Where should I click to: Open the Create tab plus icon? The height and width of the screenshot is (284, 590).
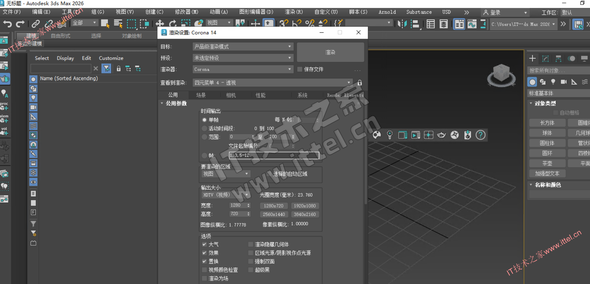tap(532, 58)
